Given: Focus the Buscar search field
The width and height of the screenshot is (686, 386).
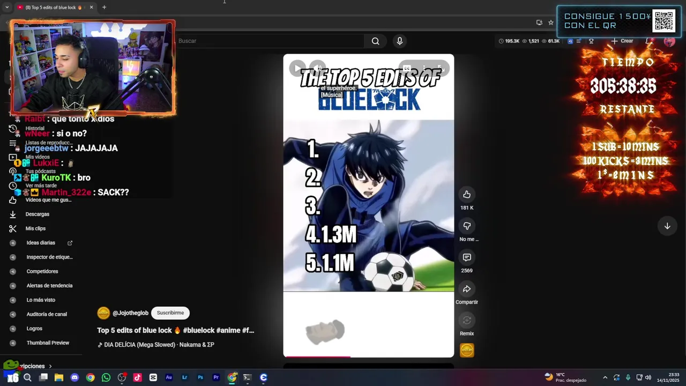Looking at the screenshot, I should [270, 41].
